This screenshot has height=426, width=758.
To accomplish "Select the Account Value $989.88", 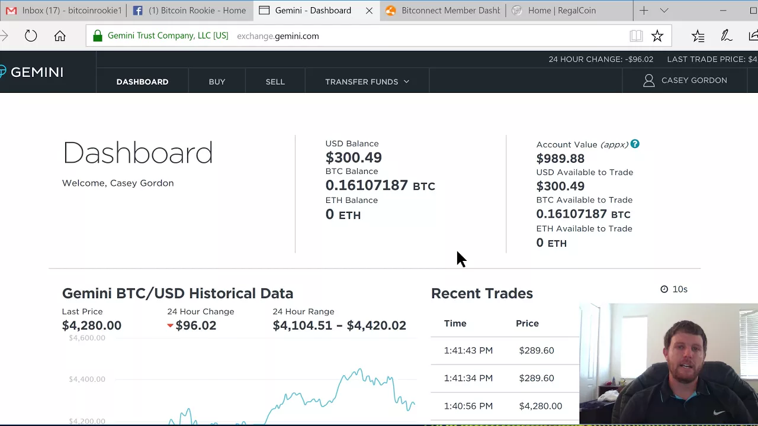I will click(560, 159).
